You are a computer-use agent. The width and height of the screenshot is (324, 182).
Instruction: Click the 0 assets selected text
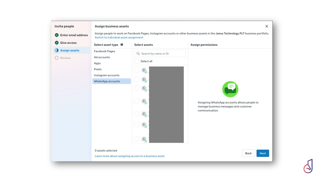pos(106,150)
